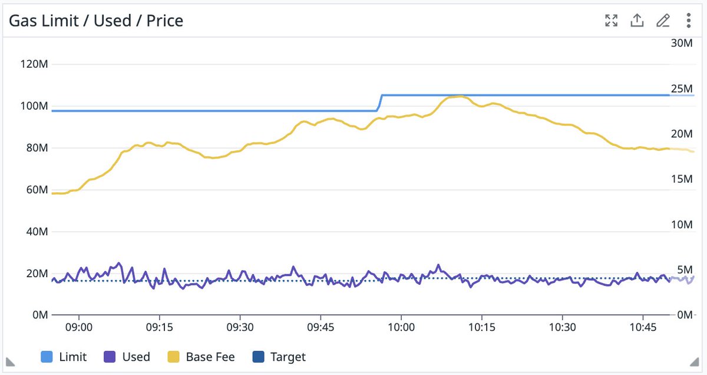Click the 25M right axis label

pos(681,88)
